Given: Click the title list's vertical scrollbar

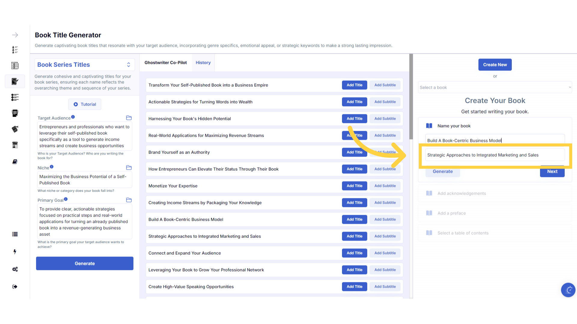Looking at the screenshot, I should (411, 97).
